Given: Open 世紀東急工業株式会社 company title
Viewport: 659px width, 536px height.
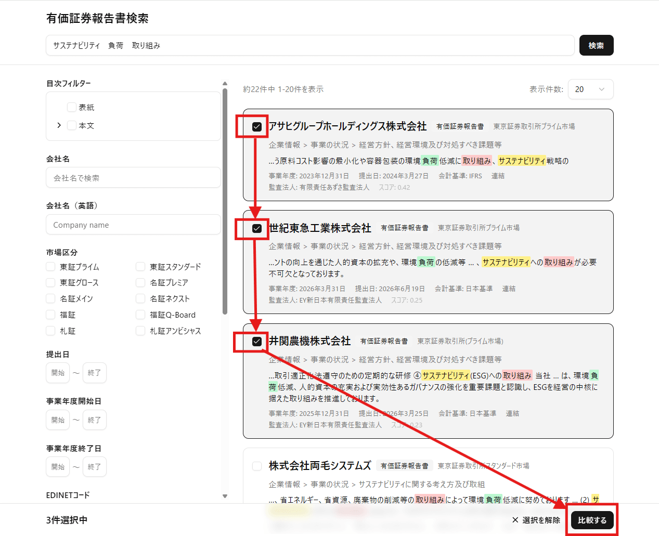Looking at the screenshot, I should click(x=320, y=228).
